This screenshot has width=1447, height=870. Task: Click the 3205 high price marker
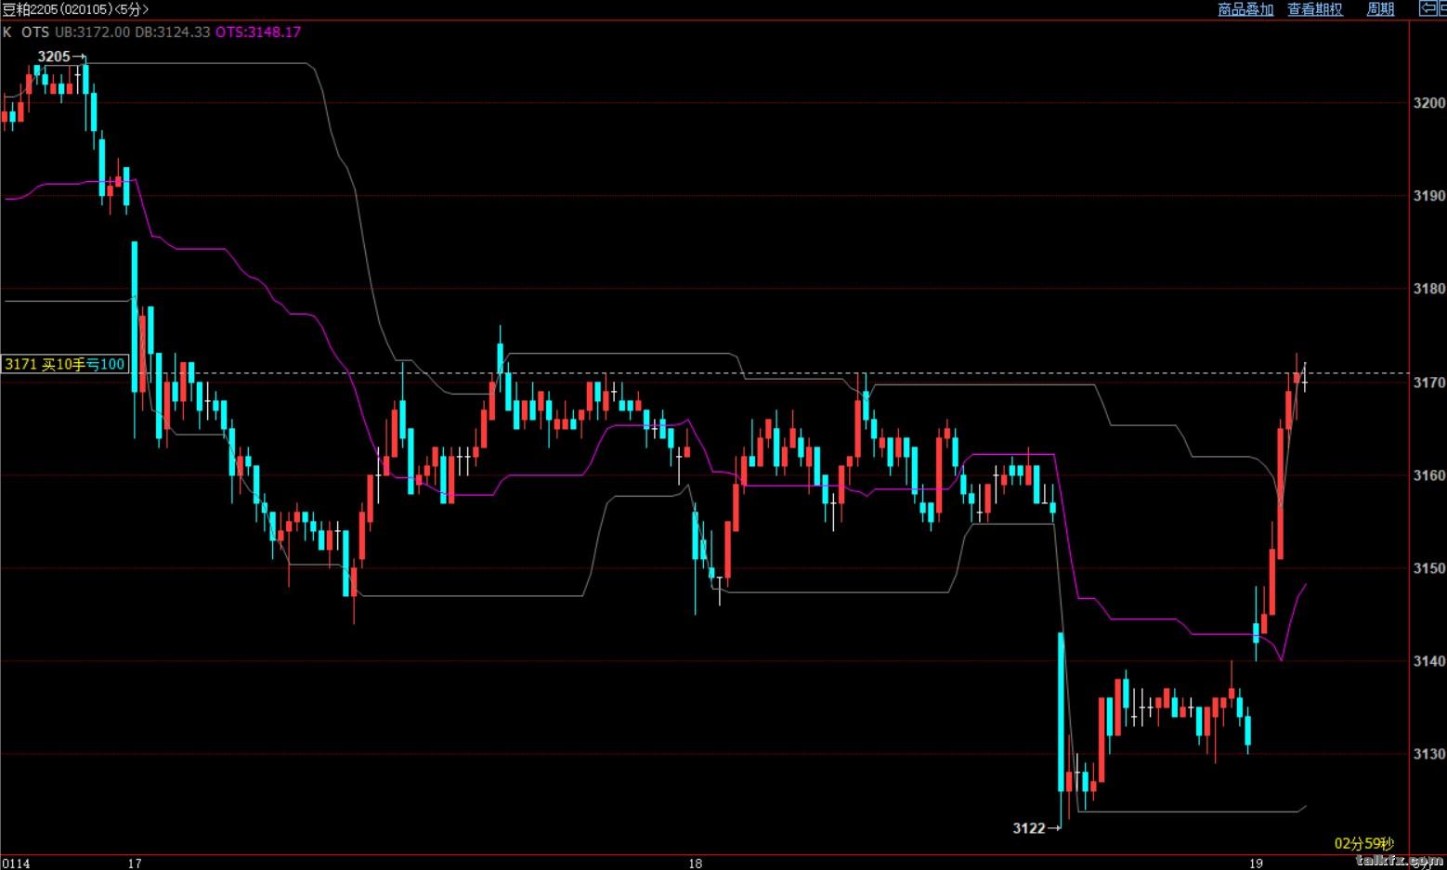coord(54,57)
